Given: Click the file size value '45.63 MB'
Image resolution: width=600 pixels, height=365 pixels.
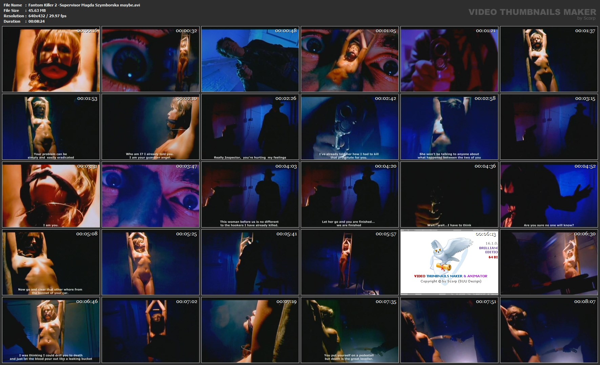Looking at the screenshot, I should 37,10.
